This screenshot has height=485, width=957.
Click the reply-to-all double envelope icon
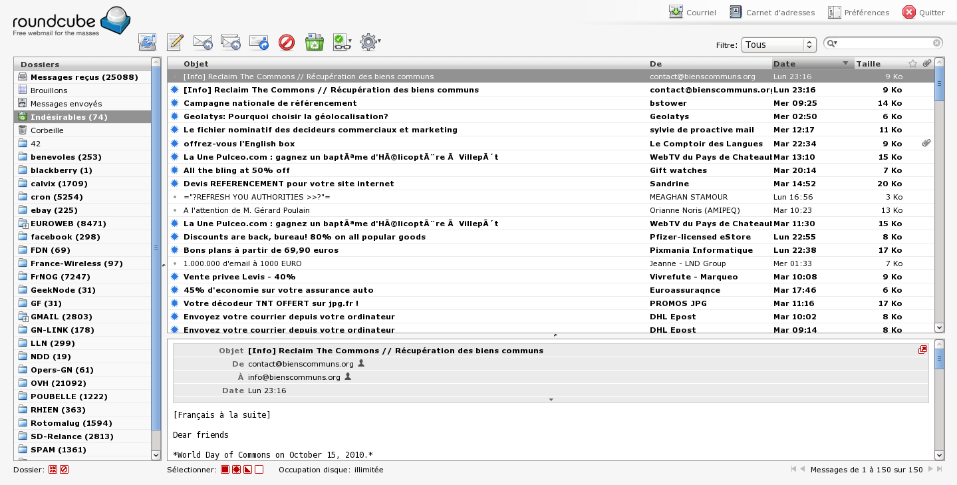pyautogui.click(x=231, y=43)
